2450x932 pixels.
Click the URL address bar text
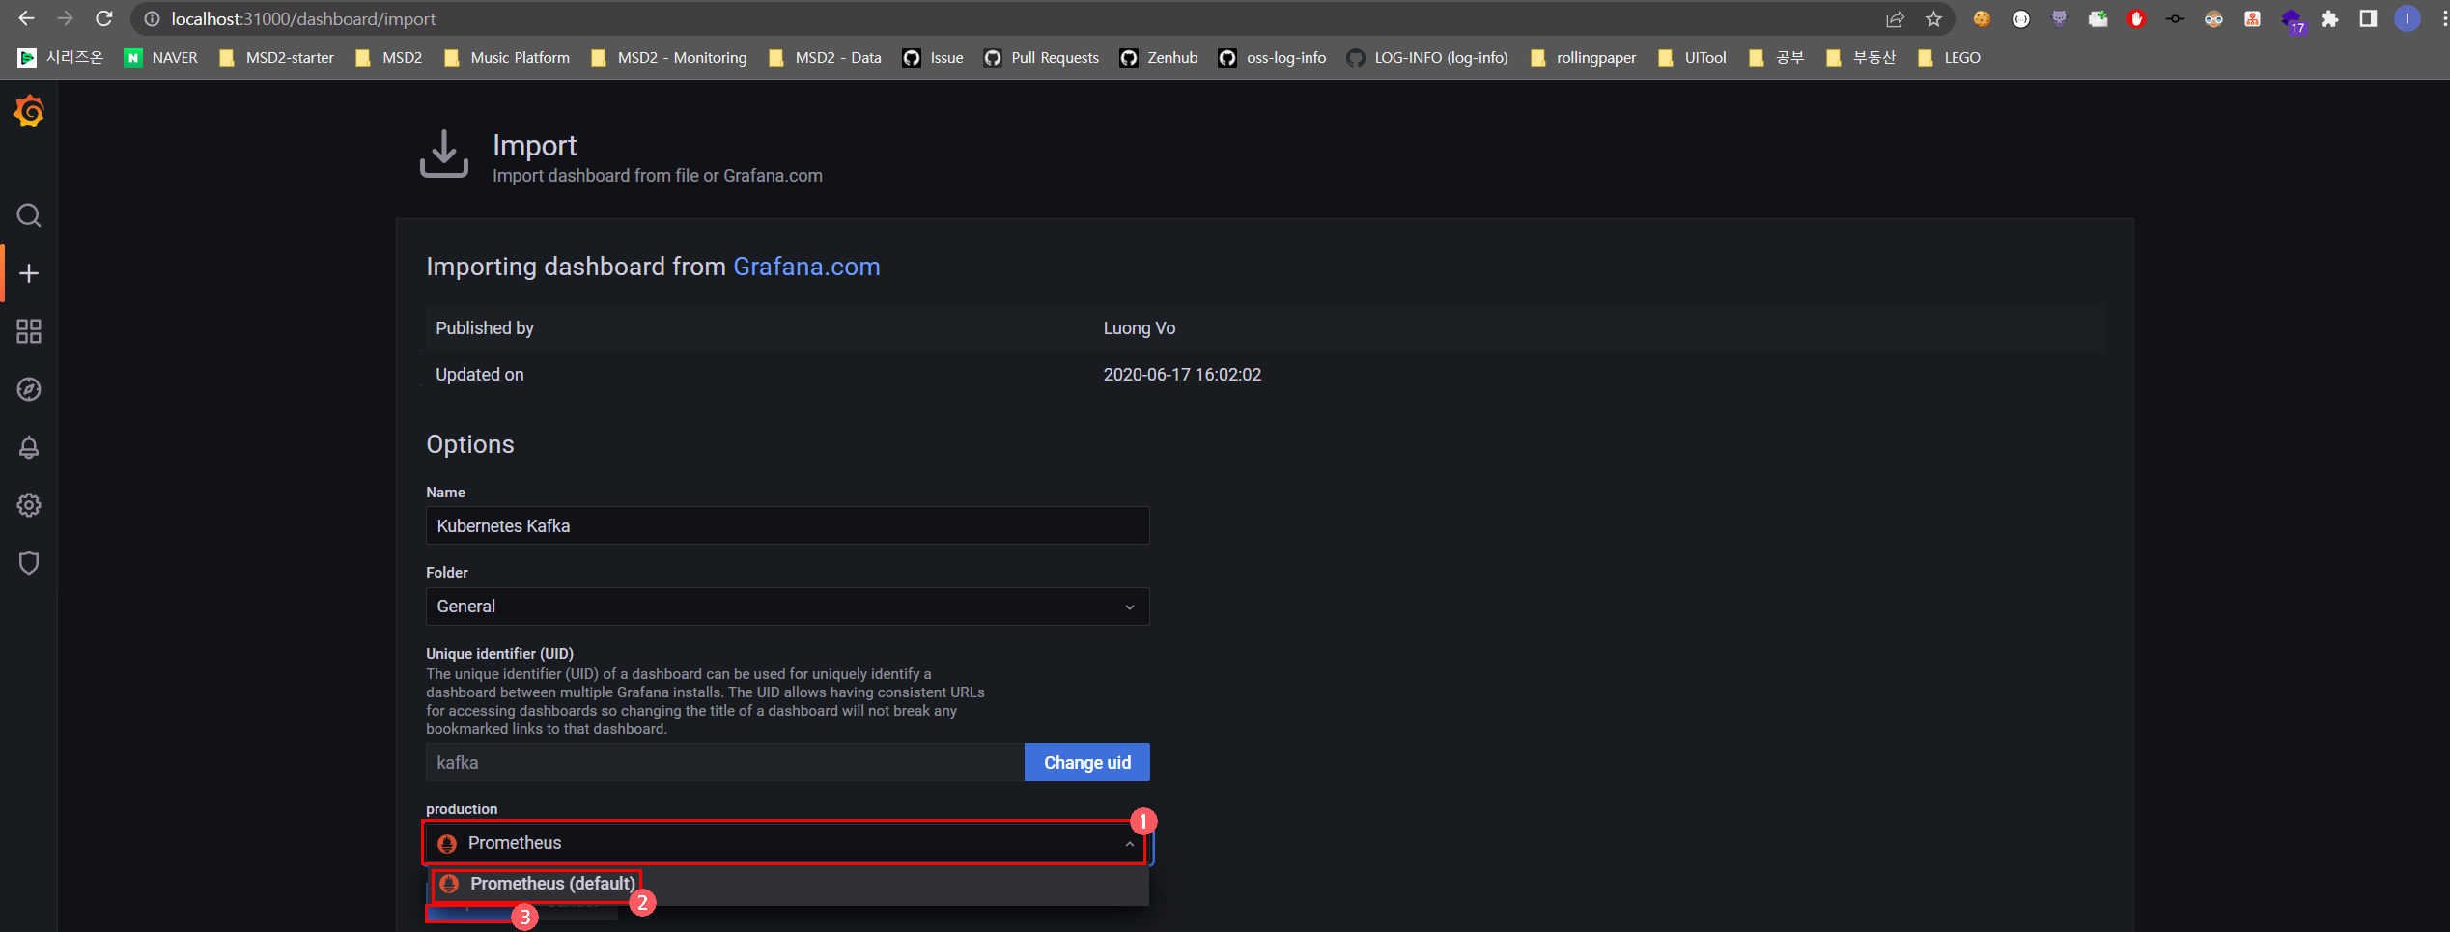(x=303, y=18)
